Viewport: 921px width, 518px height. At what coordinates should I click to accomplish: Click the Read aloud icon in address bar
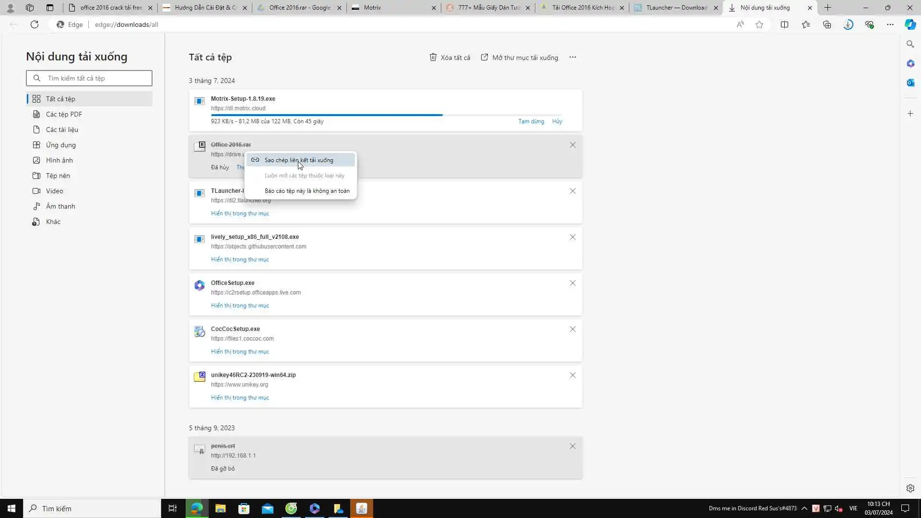point(740,24)
